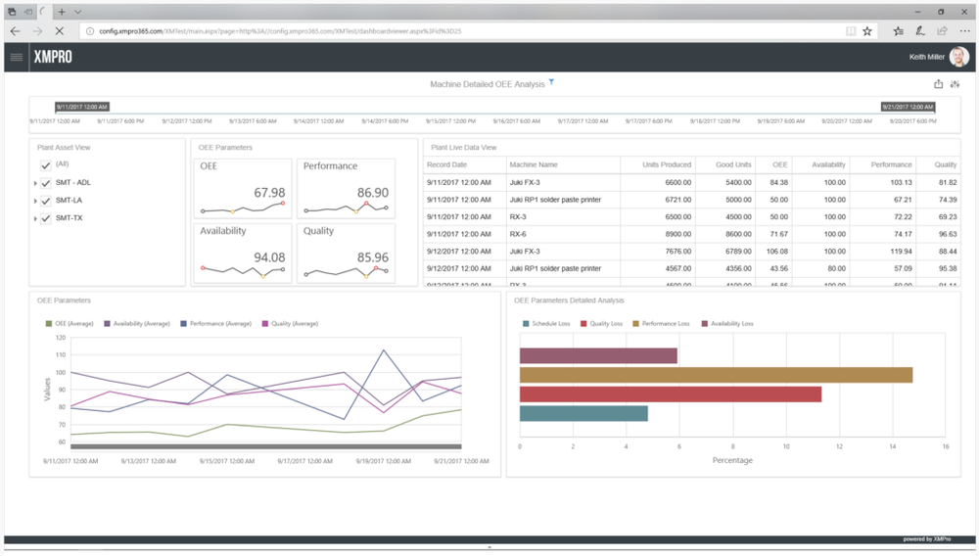Image resolution: width=979 pixels, height=556 pixels.
Task: Open the dashboard filter settings sliders icon
Action: (955, 84)
